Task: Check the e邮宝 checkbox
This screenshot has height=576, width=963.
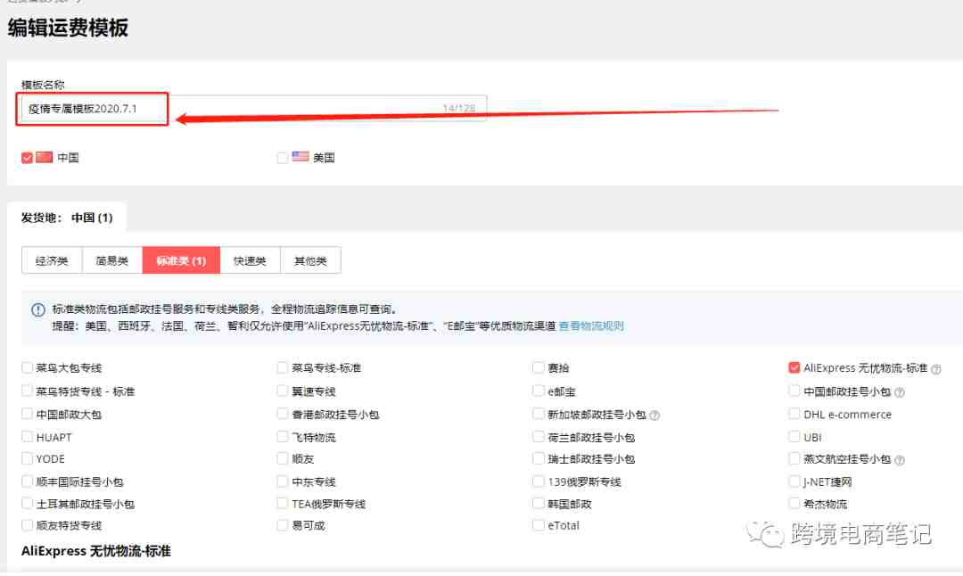Action: click(x=539, y=391)
